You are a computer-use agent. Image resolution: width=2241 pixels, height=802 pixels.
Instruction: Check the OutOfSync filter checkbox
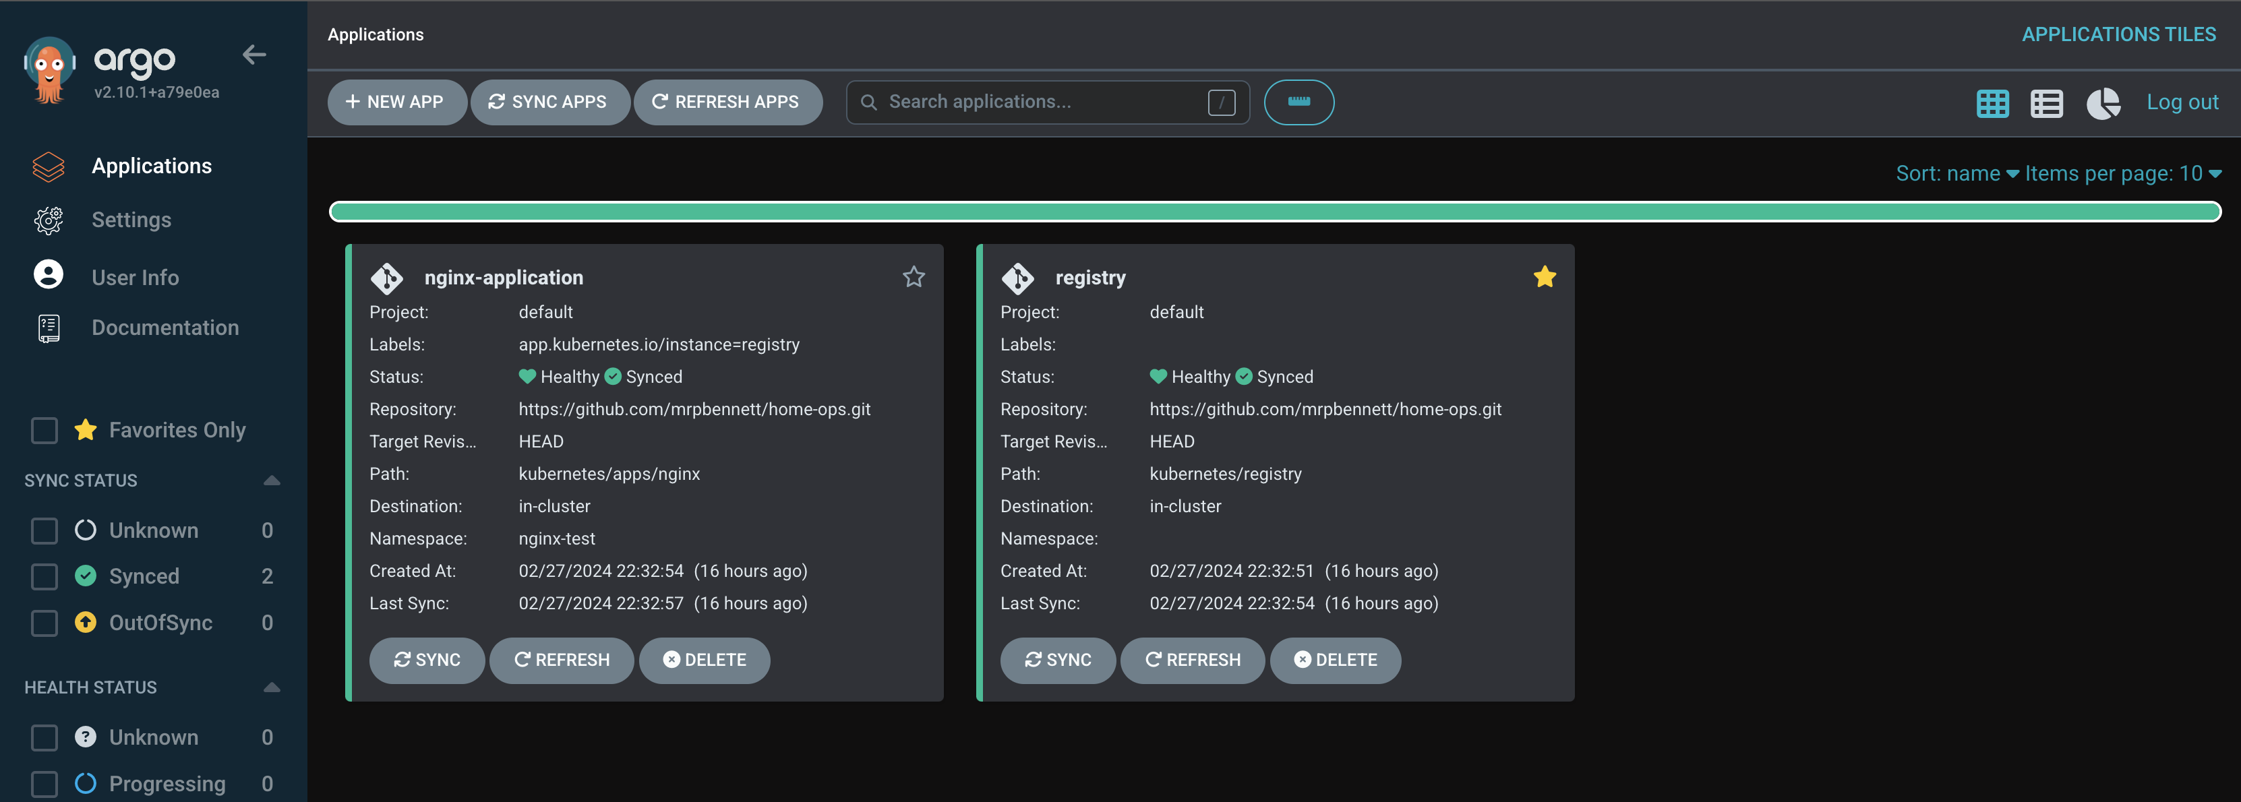(44, 623)
